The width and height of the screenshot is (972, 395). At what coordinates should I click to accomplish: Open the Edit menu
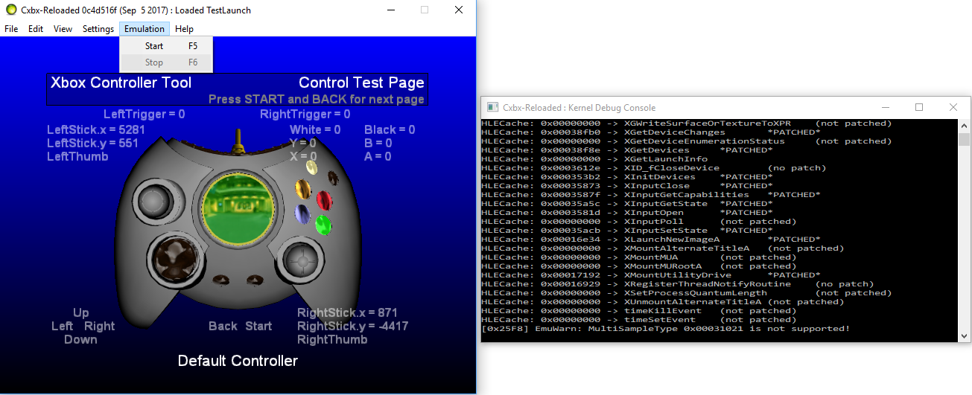click(x=36, y=29)
